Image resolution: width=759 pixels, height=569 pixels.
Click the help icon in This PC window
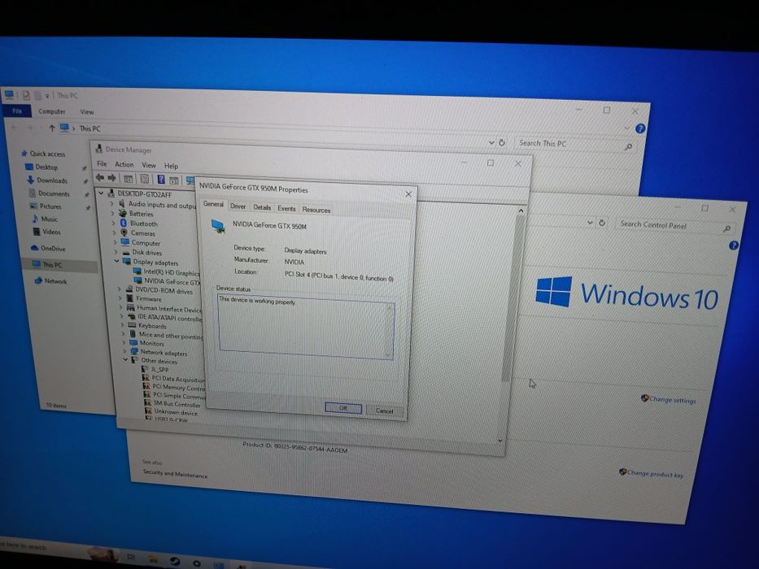point(640,128)
